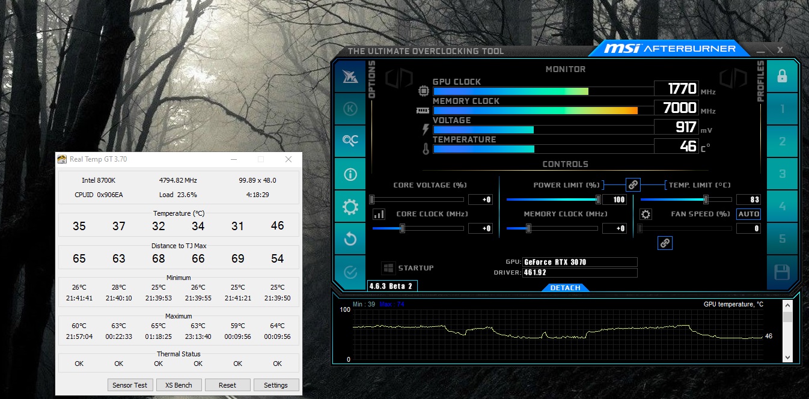Viewport: 809px width, 399px height.
Task: Click the GPU temperature graph line
Action: coord(559,330)
